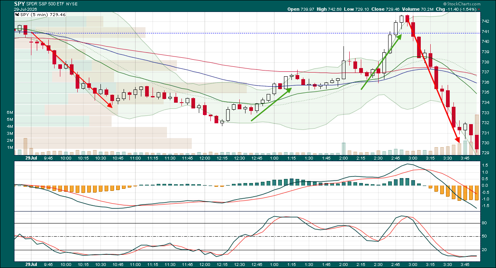Click the stochastic scale label 20
This screenshot has height=268, width=496.
485,250
